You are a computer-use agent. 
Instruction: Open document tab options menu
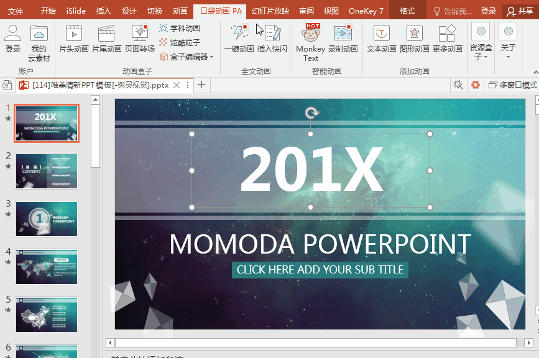click(188, 85)
